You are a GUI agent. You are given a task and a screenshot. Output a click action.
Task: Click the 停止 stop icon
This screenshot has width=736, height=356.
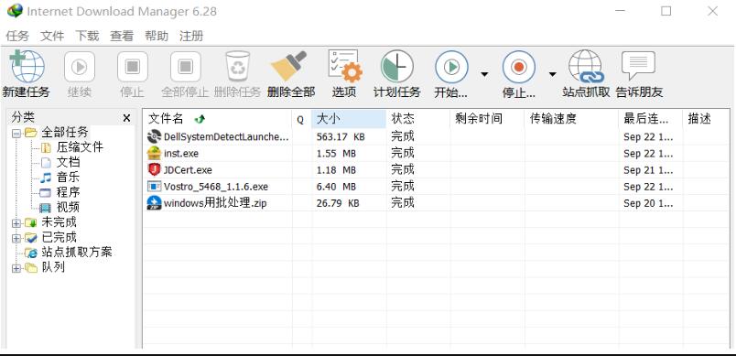133,67
